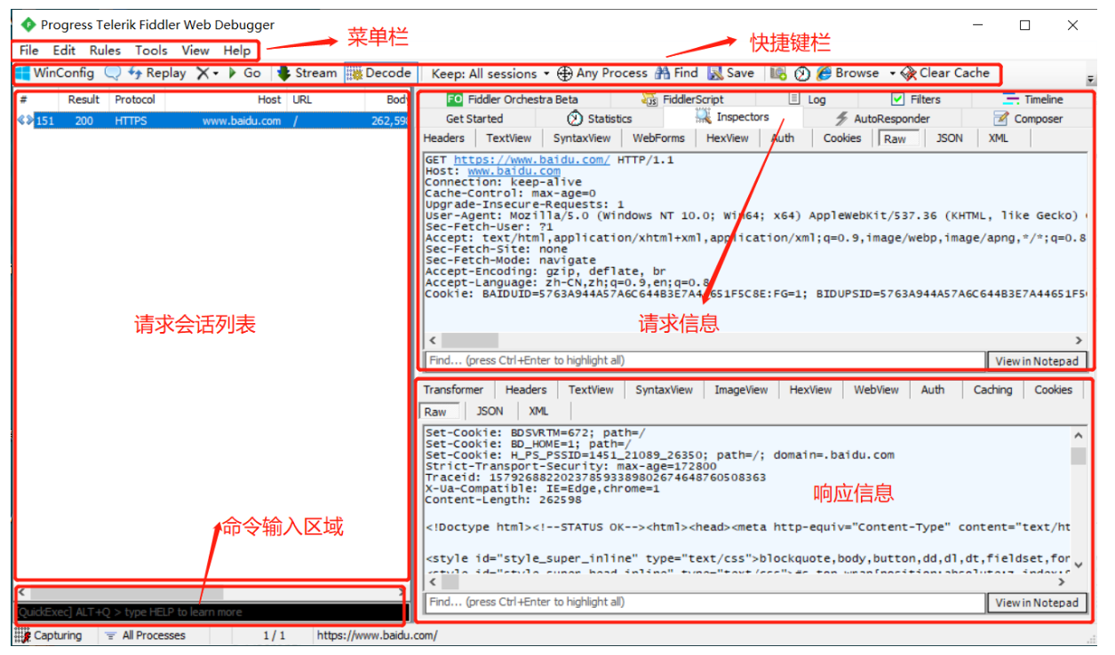Click response pane vertical scrollbar

[x=1078, y=500]
